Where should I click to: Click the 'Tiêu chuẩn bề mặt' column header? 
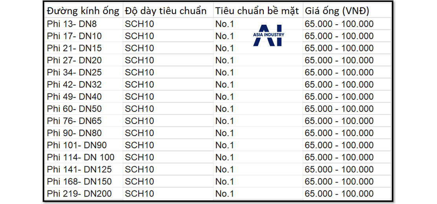point(257,11)
